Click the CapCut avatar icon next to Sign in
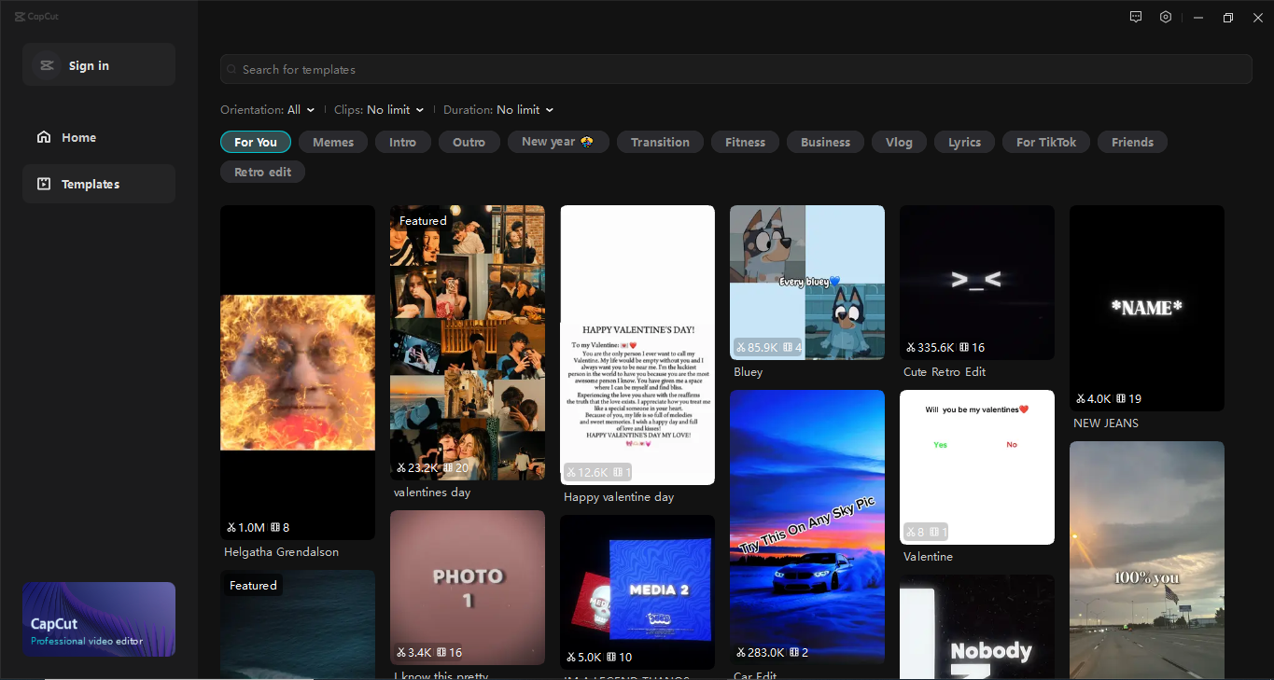 47,64
